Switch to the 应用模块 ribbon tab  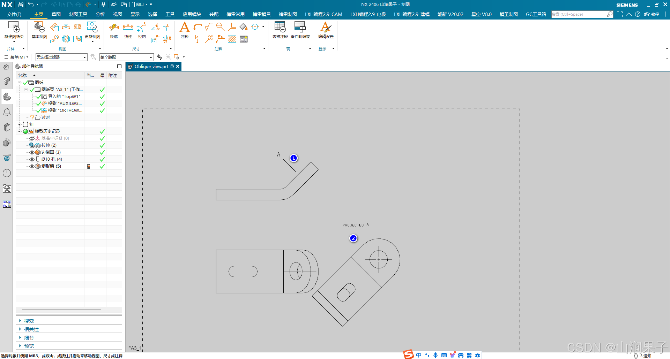click(192, 14)
